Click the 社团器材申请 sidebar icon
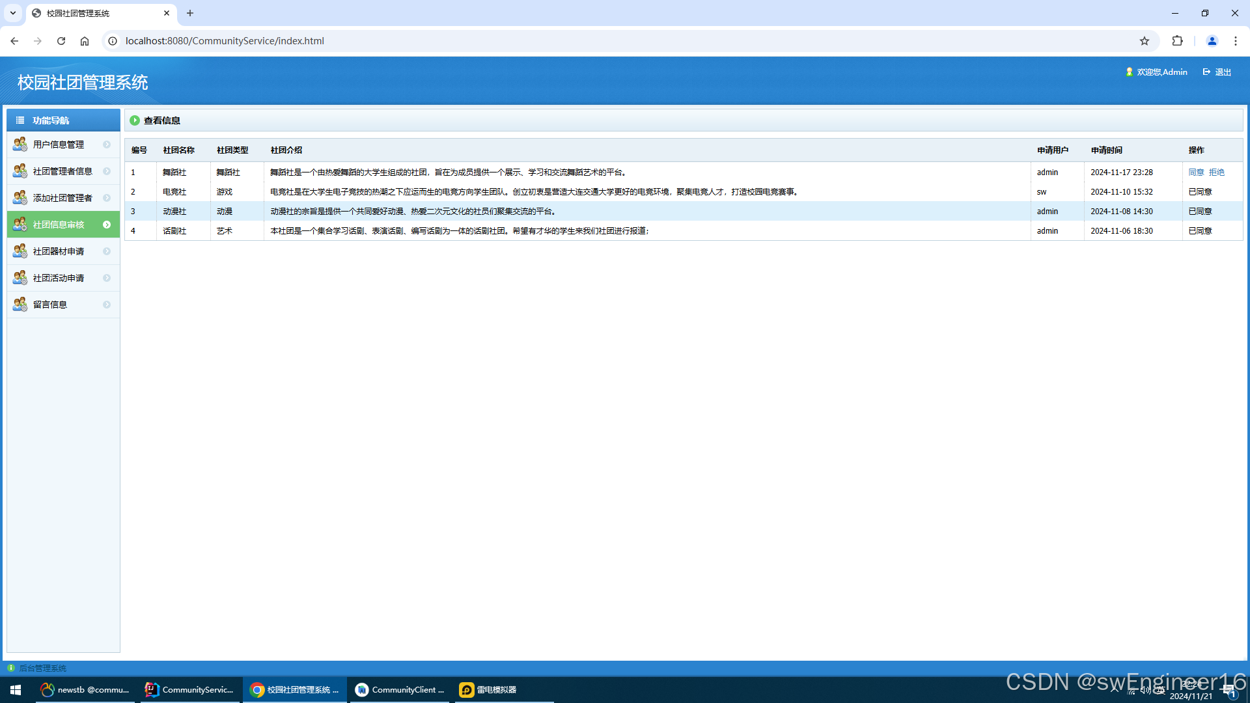Screen dimensions: 1250x703 click(20, 251)
